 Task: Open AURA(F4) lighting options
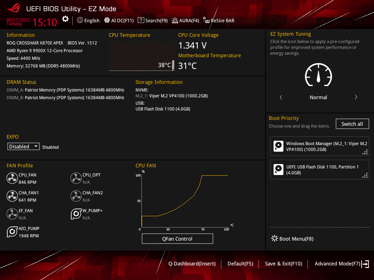pyautogui.click(x=185, y=20)
